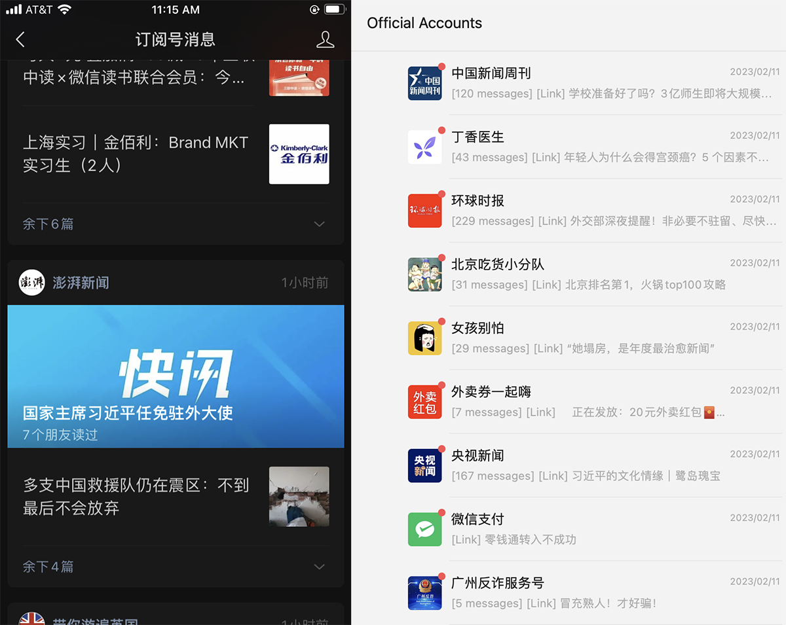Collapse the 澎湃新闻 article chevron

pos(319,567)
